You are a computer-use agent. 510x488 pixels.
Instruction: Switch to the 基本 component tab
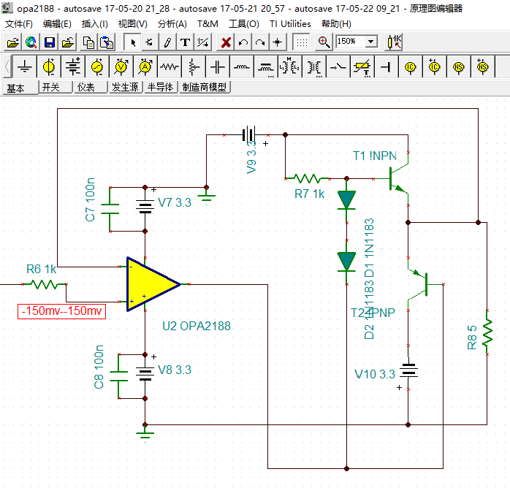point(20,88)
